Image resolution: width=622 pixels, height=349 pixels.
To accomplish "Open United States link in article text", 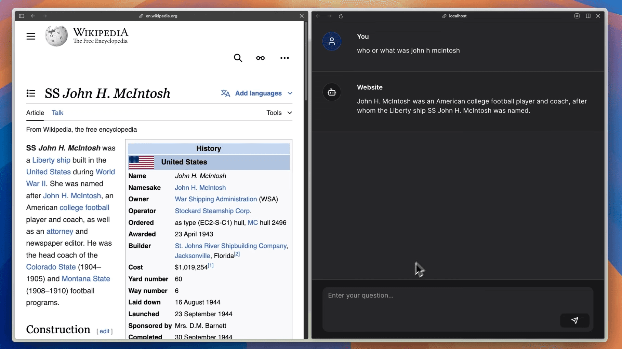I will coord(49,172).
